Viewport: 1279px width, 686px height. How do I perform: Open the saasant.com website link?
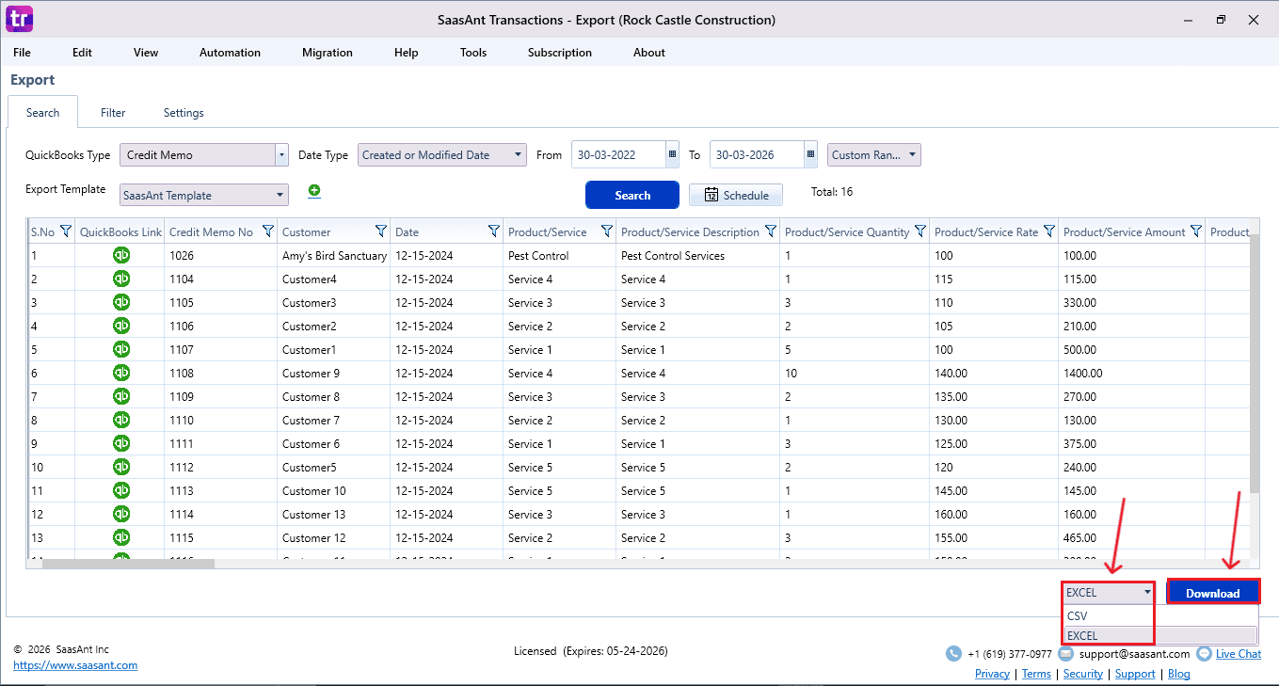coord(75,665)
